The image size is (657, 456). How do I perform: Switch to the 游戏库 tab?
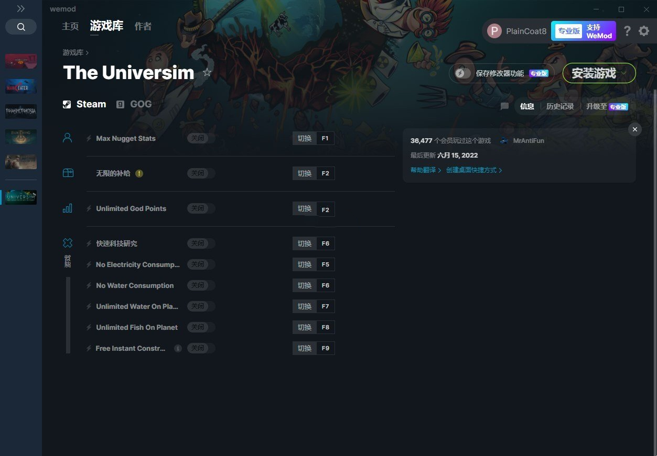[106, 26]
